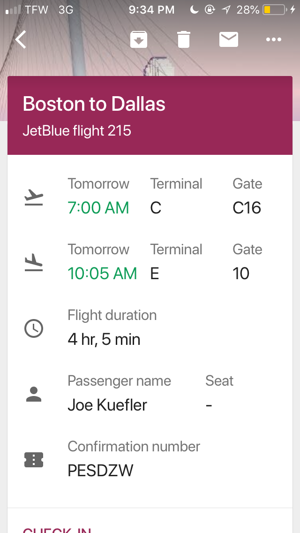Viewport: 300px width, 533px height.
Task: Tap passenger name Joe Kuefler
Action: click(107, 405)
